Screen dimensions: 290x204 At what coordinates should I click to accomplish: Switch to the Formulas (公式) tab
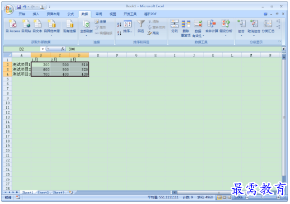point(70,14)
